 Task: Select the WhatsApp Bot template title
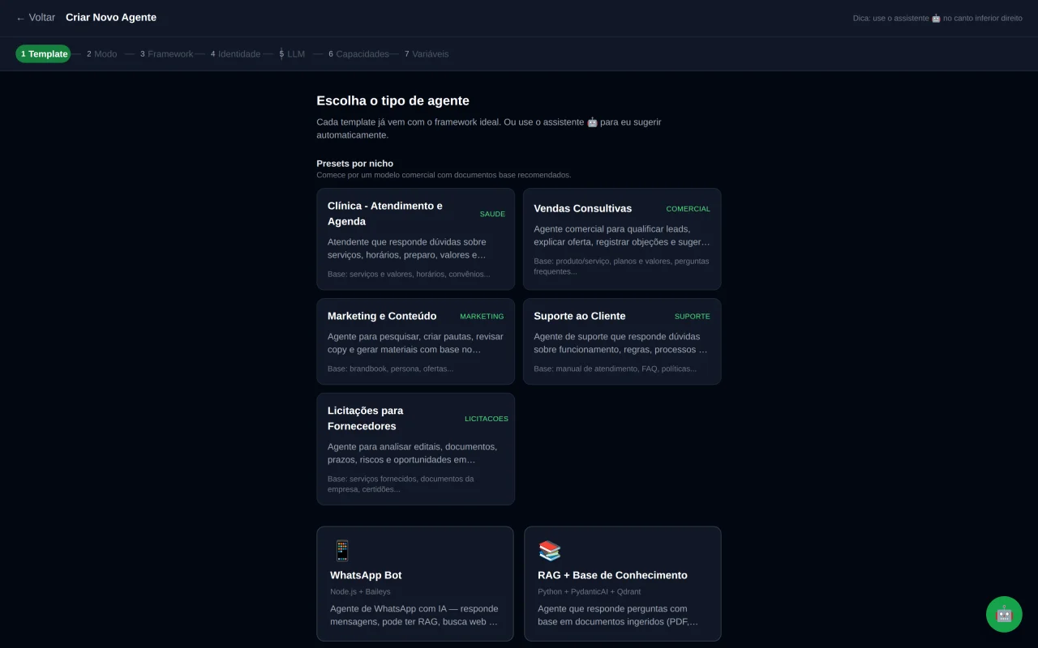pyautogui.click(x=366, y=575)
